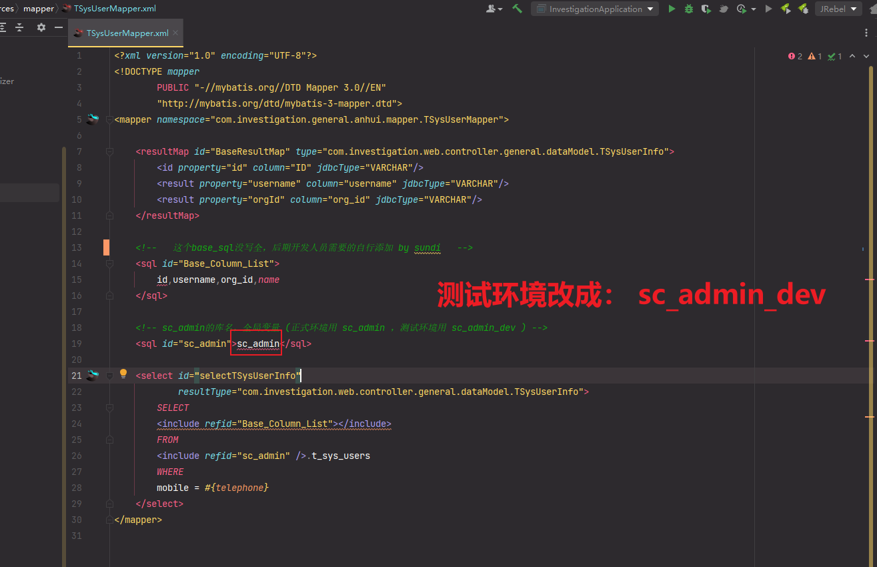Screen dimensions: 877x567
Task: Toggle fold for mapper tag on line 5
Action: [109, 120]
